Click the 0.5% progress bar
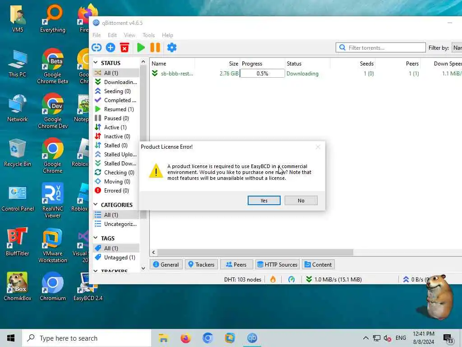The width and height of the screenshot is (462, 347). click(262, 74)
